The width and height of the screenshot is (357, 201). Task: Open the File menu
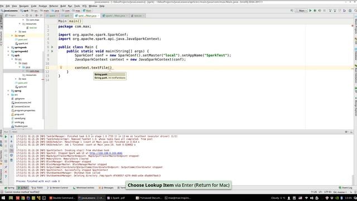(2, 6)
